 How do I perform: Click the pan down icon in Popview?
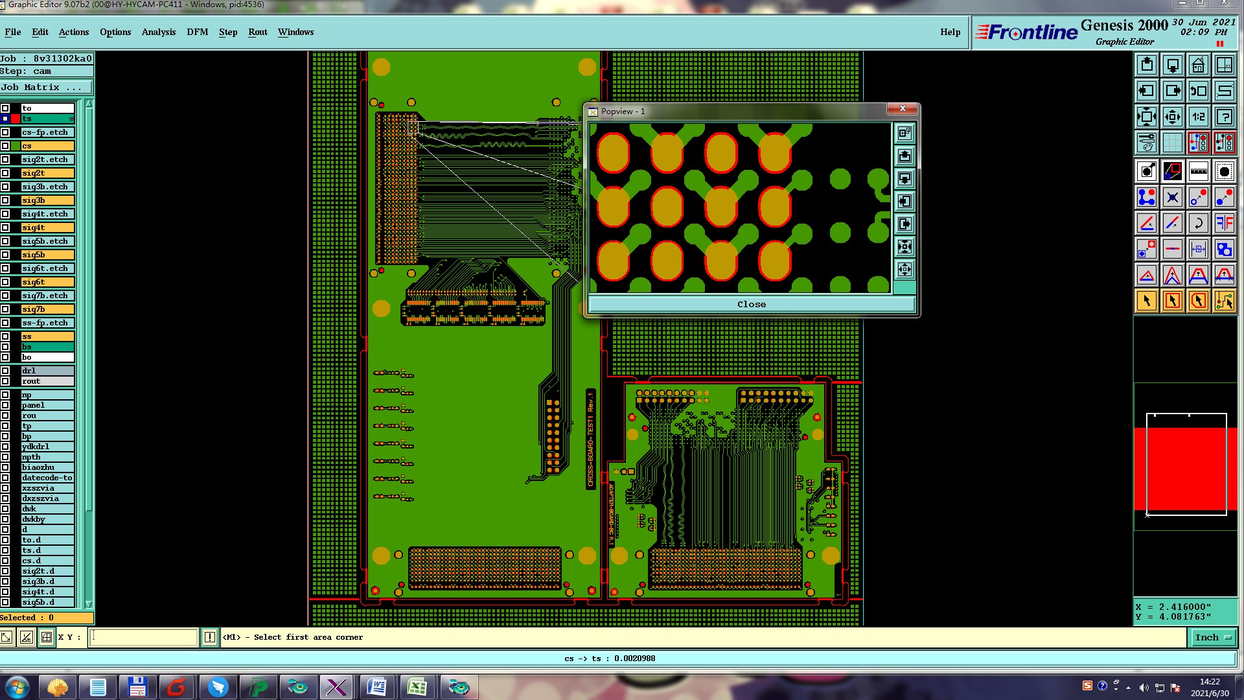pyautogui.click(x=904, y=178)
